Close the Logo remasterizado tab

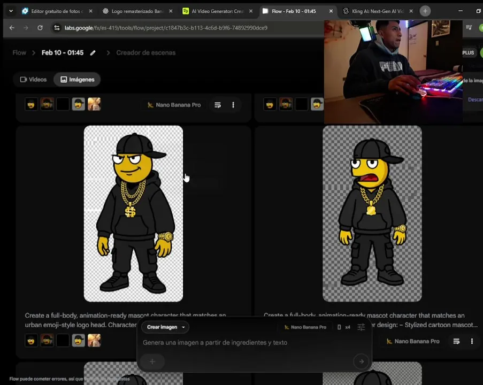pyautogui.click(x=171, y=11)
